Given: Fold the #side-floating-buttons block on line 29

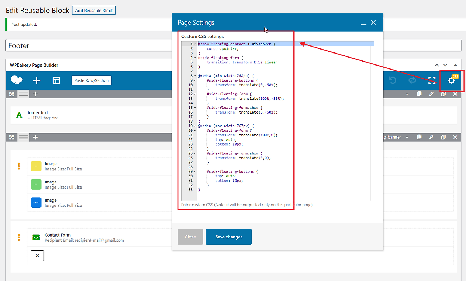Looking at the screenshot, I should (195, 171).
